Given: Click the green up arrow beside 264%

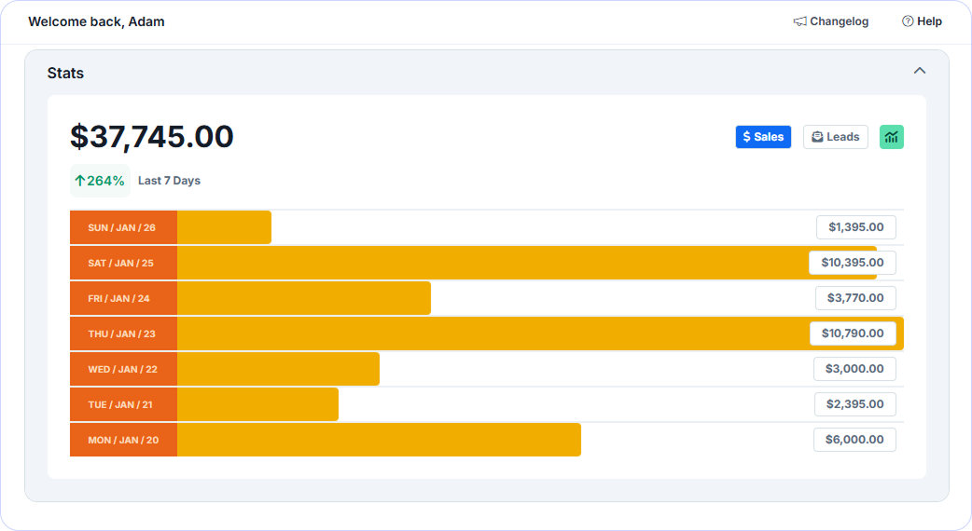Looking at the screenshot, I should click(x=80, y=181).
